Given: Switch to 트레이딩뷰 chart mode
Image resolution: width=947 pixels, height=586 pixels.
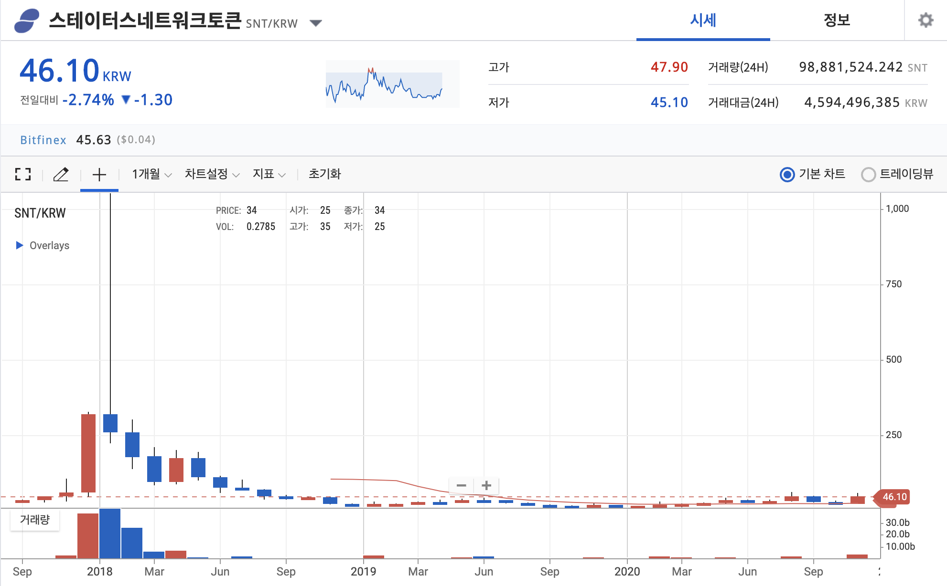Looking at the screenshot, I should pyautogui.click(x=868, y=175).
